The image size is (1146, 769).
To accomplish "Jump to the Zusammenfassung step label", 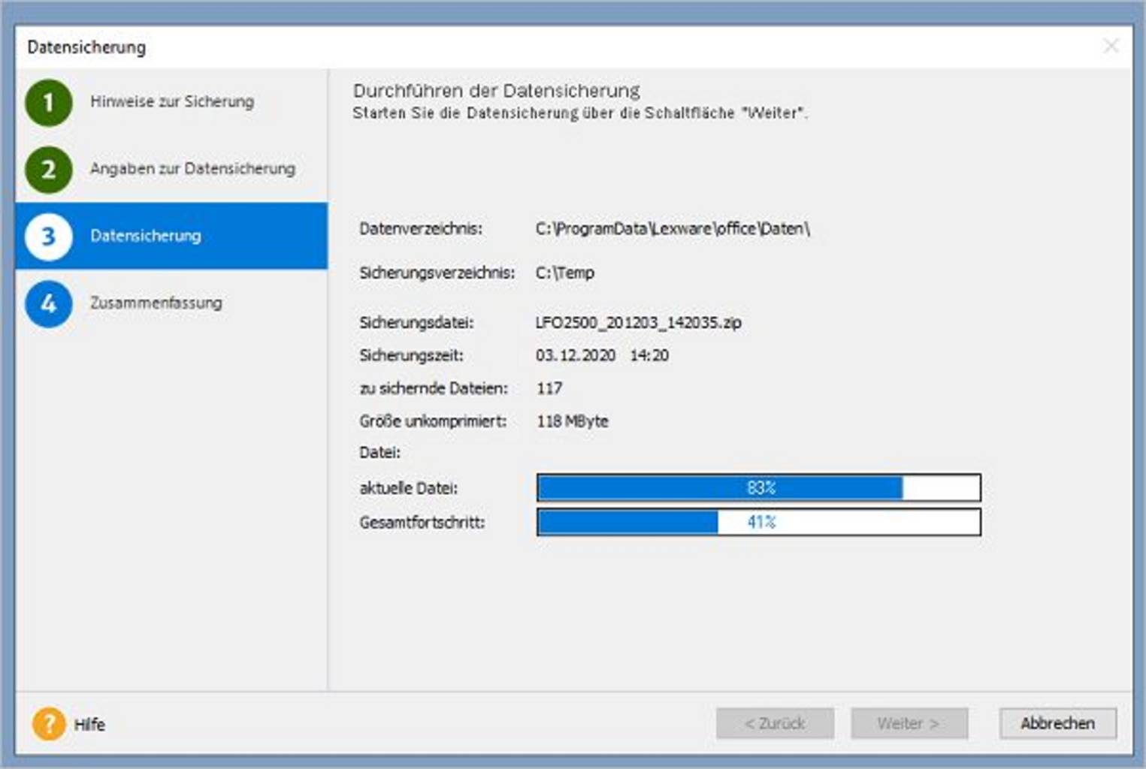I will click(156, 303).
